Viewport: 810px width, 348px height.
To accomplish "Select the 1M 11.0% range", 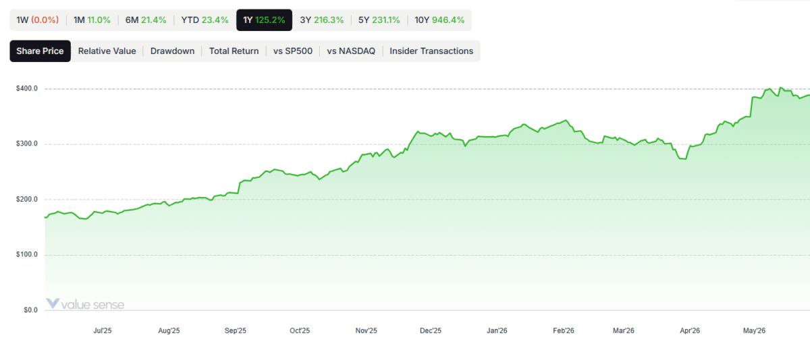I will click(x=92, y=20).
